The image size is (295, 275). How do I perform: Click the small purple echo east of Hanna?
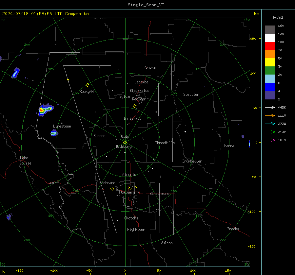tap(243, 136)
